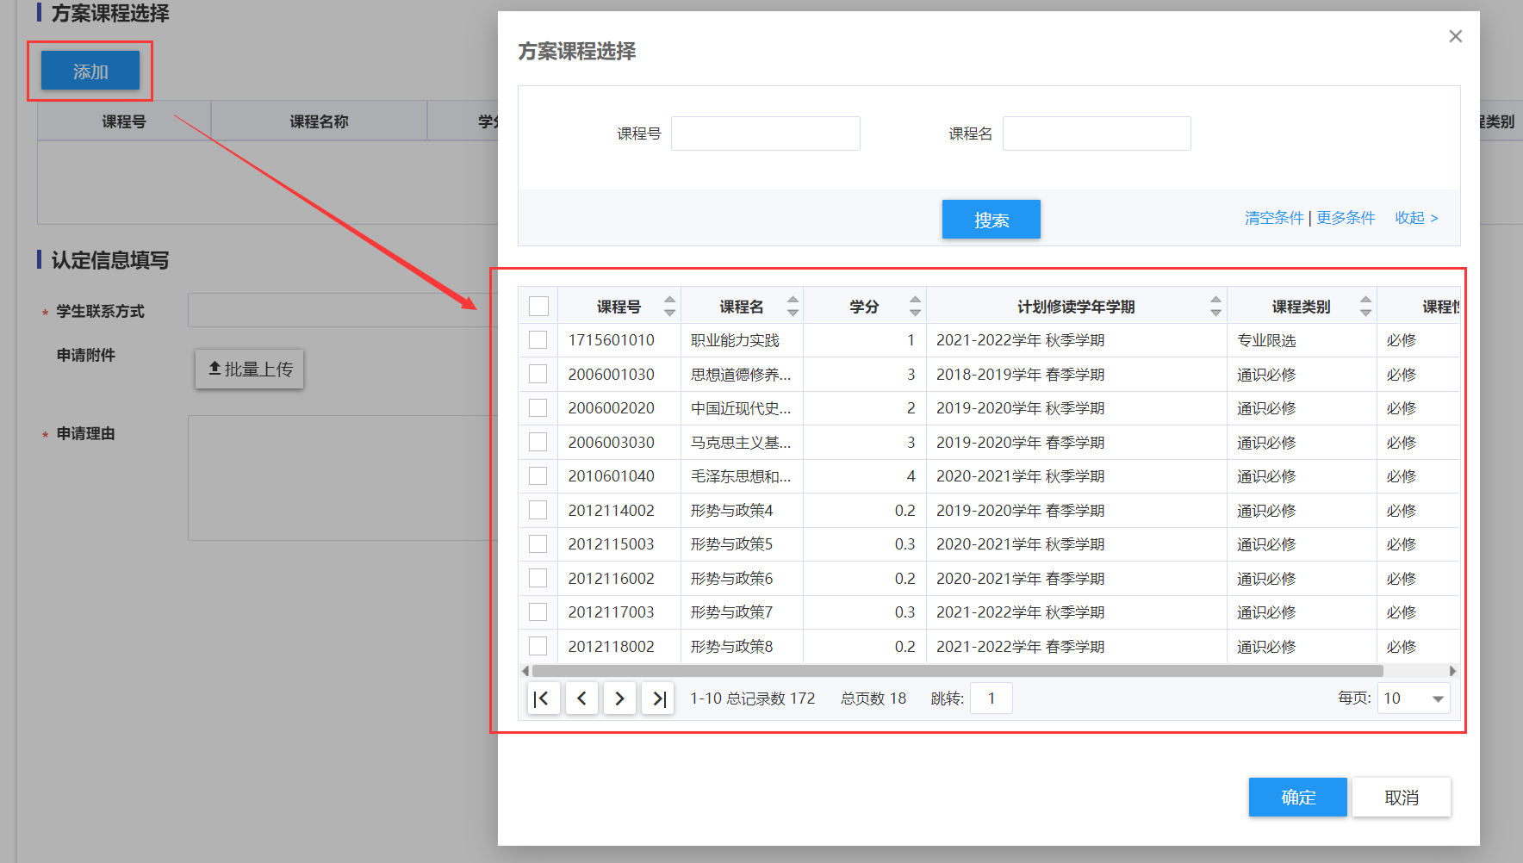Click the 添加 button in background page

coord(90,71)
